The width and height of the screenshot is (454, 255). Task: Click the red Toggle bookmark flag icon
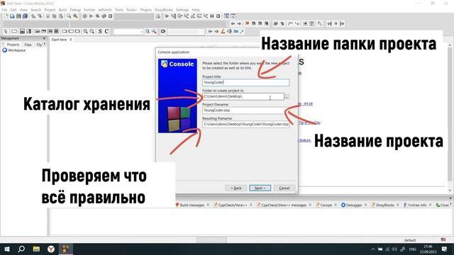[x=247, y=23]
